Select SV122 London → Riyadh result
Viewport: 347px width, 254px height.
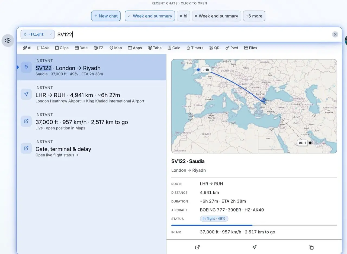click(x=91, y=67)
